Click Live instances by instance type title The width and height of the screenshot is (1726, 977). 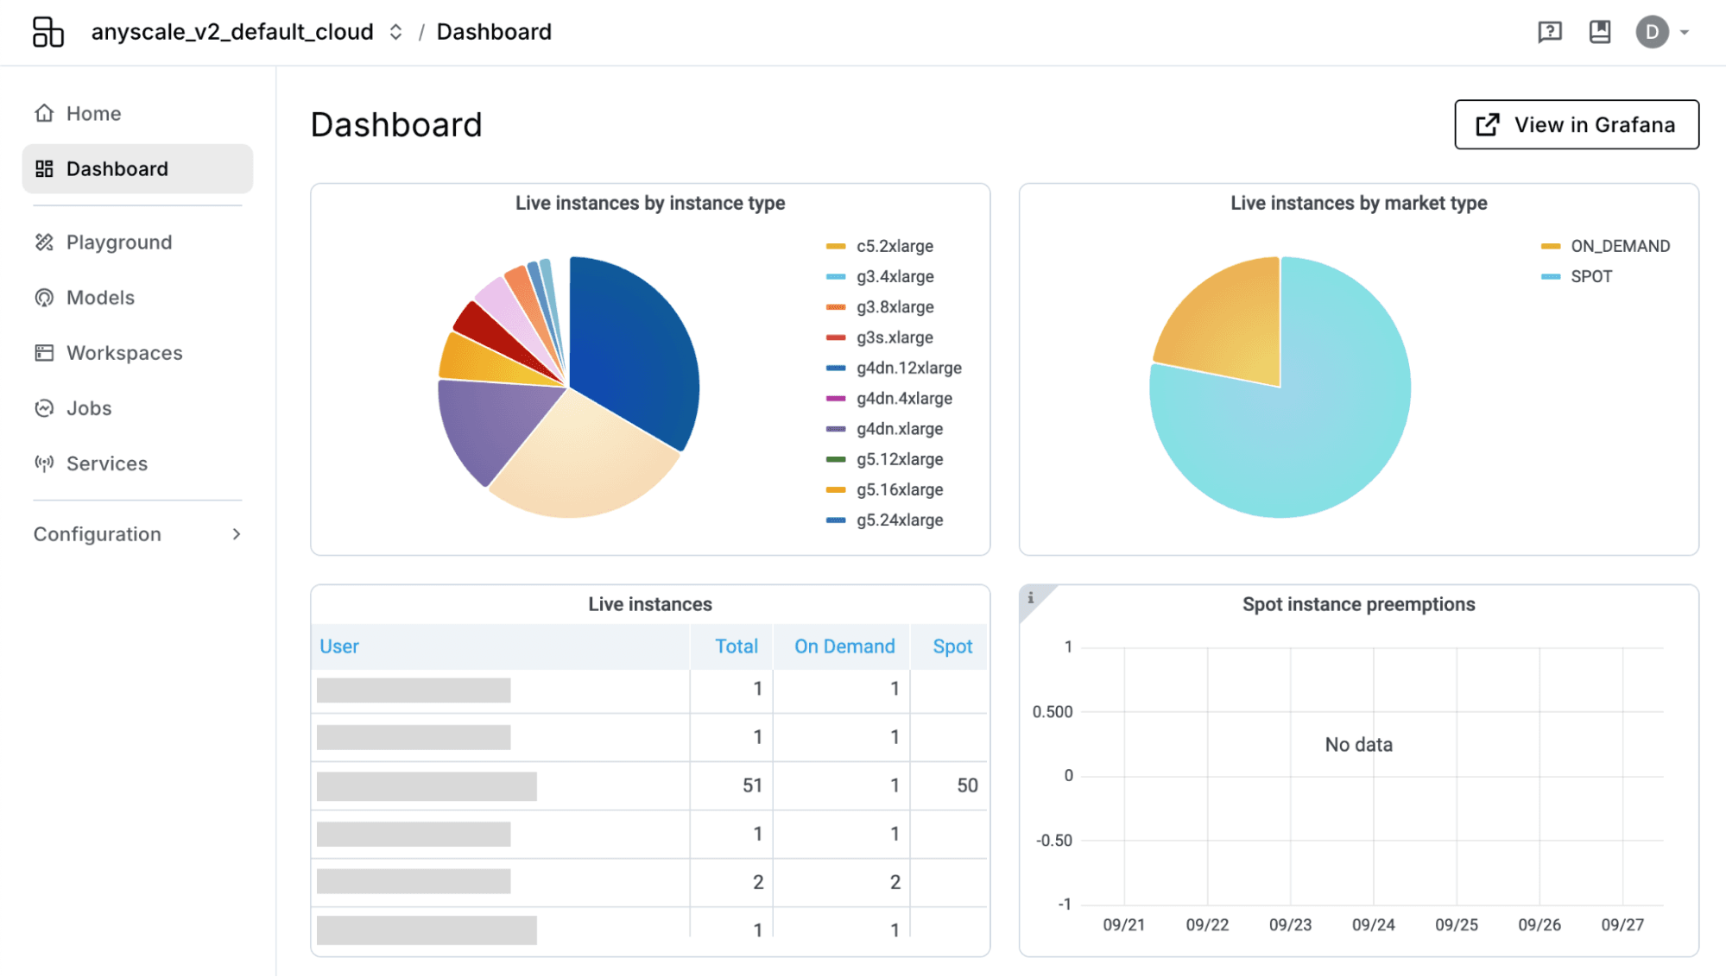tap(650, 203)
